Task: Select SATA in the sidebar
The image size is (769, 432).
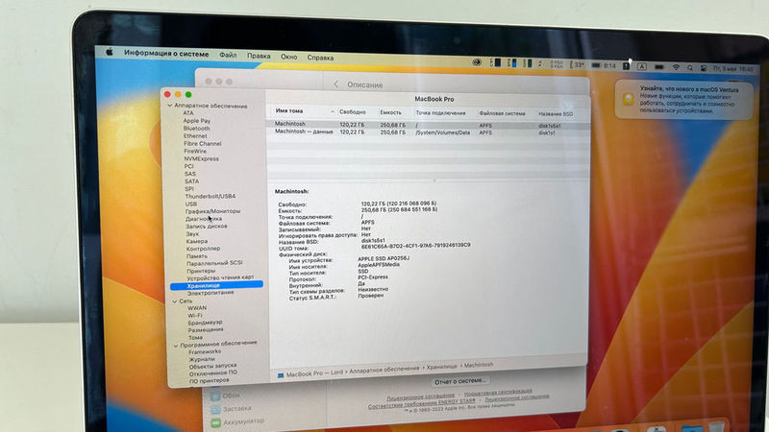Action: pos(191,181)
